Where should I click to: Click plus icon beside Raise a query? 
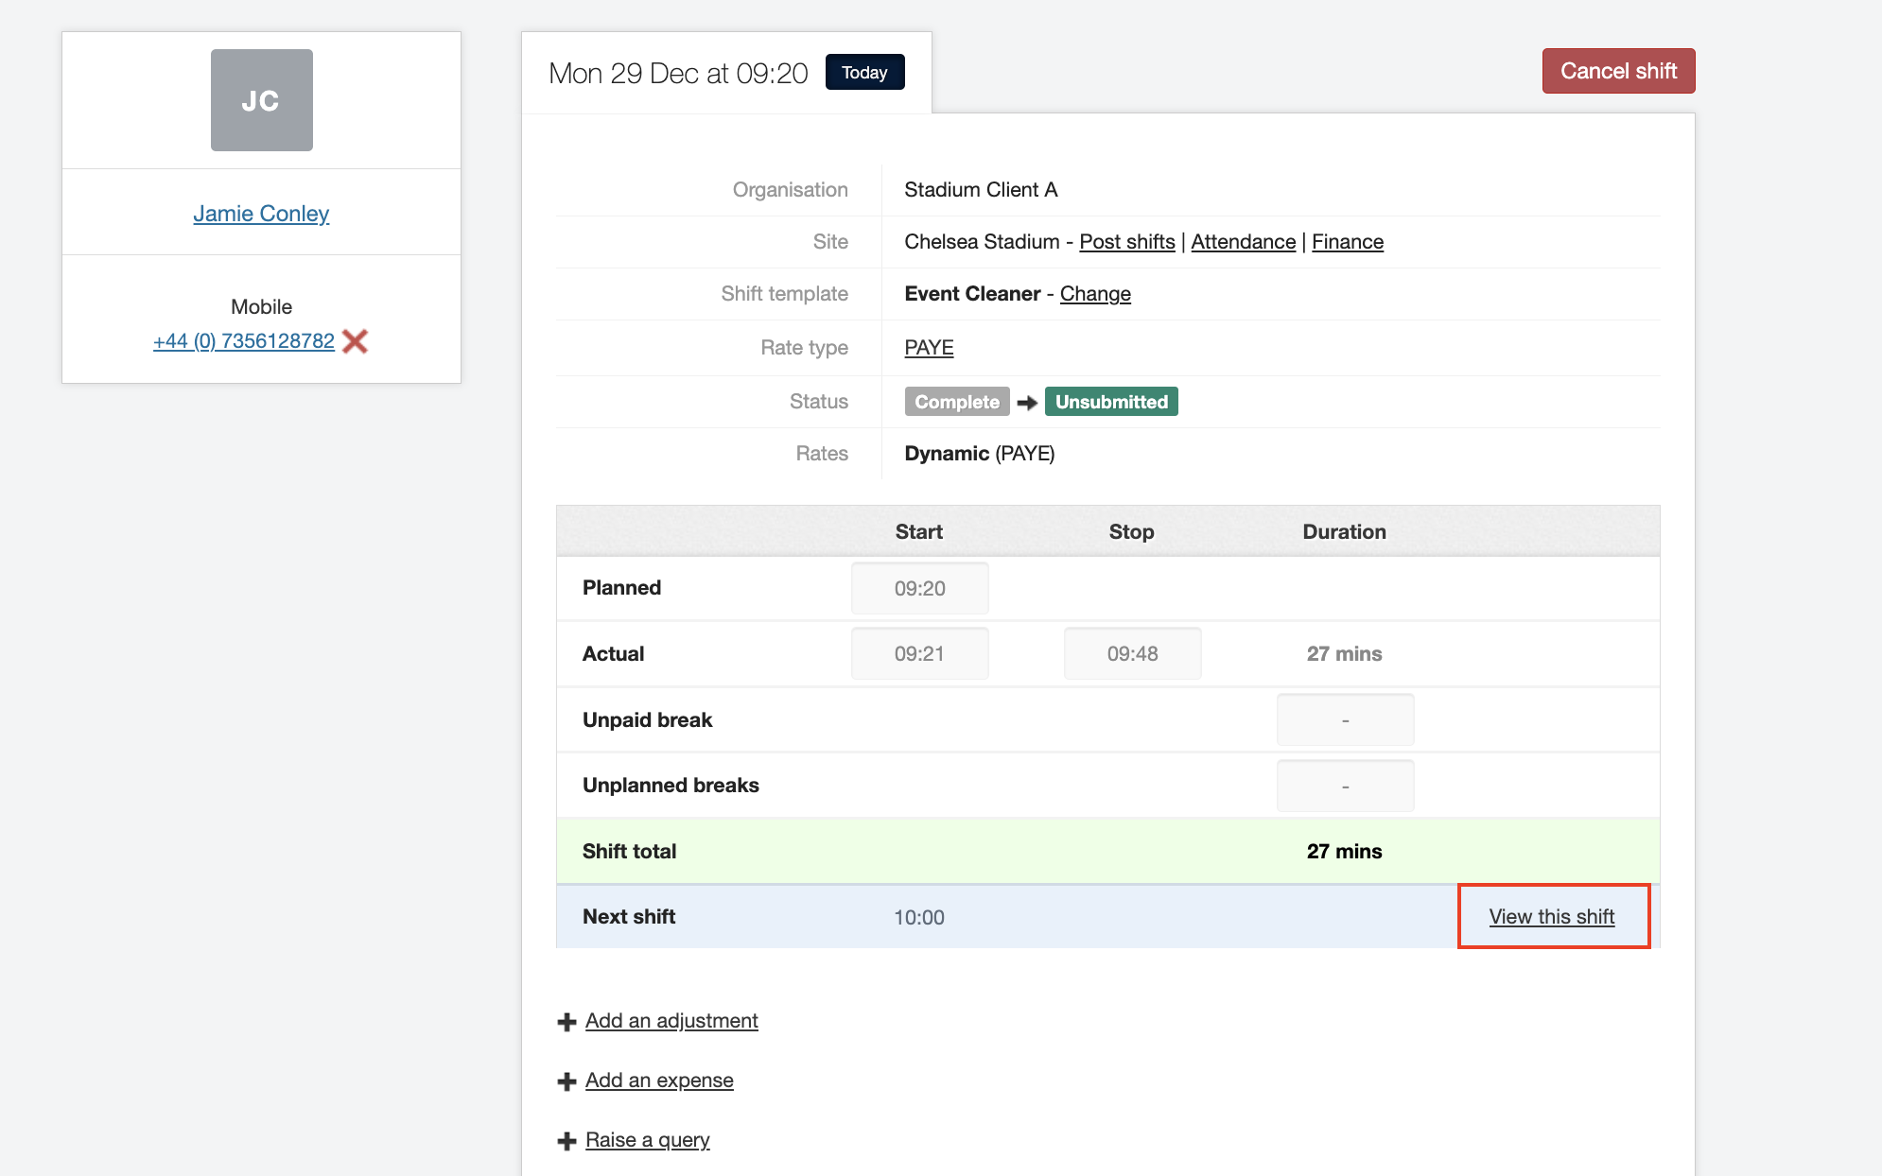click(x=566, y=1141)
